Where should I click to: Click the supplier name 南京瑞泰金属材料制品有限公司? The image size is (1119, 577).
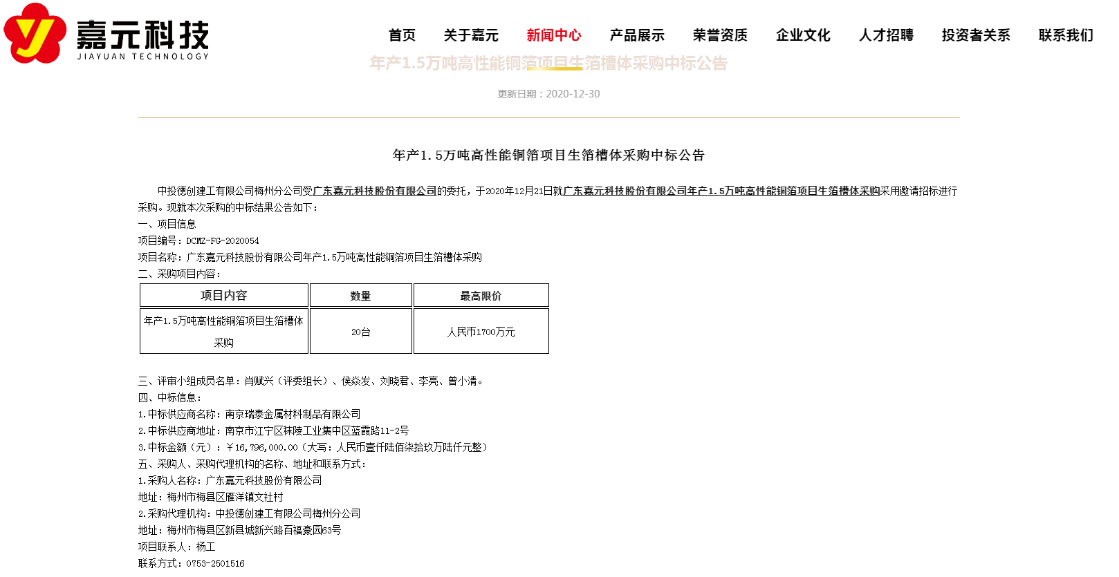(293, 414)
